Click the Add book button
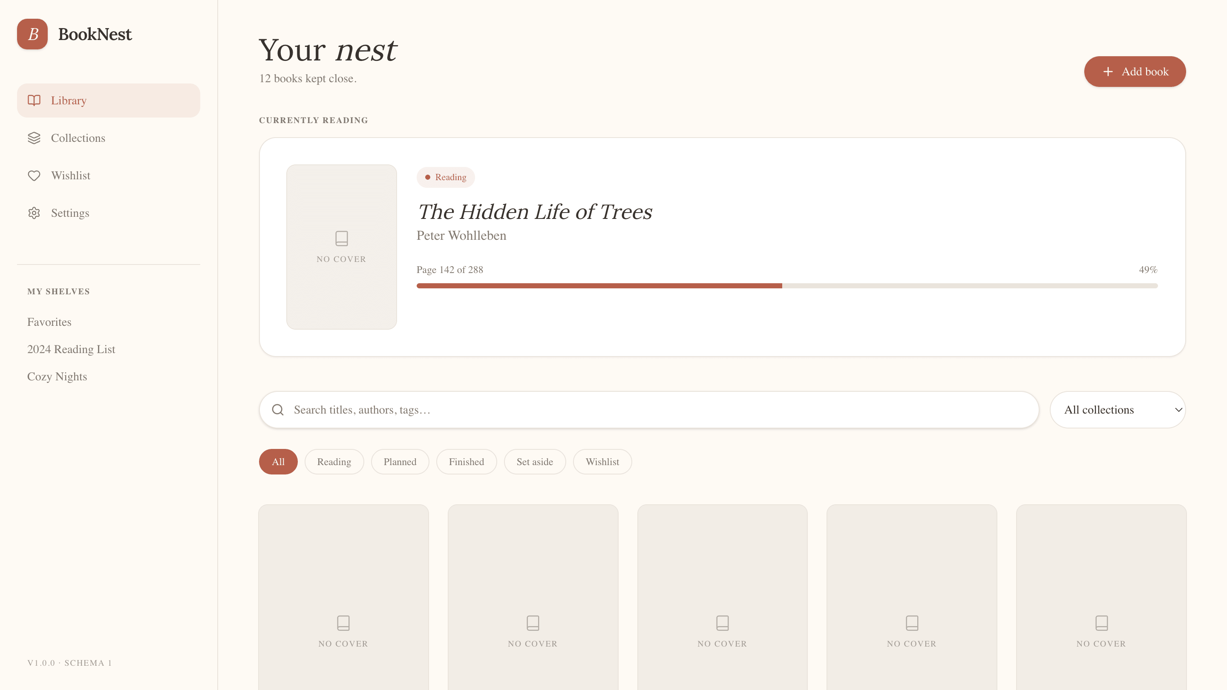 1135,72
